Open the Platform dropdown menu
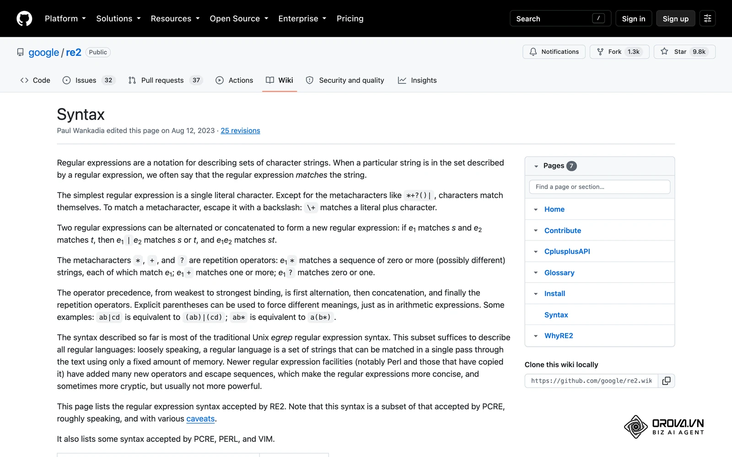The height and width of the screenshot is (457, 732). click(x=65, y=19)
